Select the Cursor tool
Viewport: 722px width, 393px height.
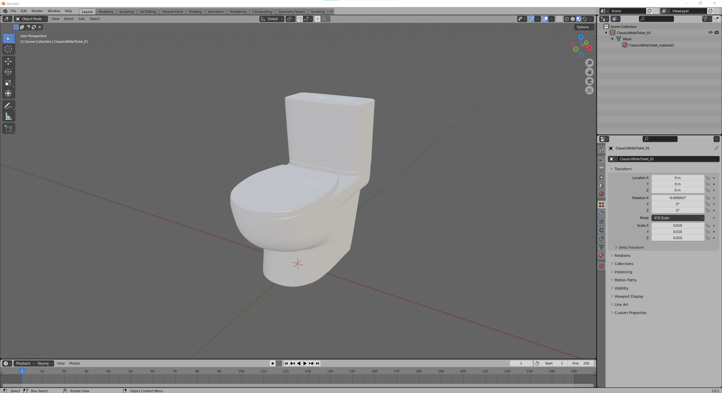(8, 49)
